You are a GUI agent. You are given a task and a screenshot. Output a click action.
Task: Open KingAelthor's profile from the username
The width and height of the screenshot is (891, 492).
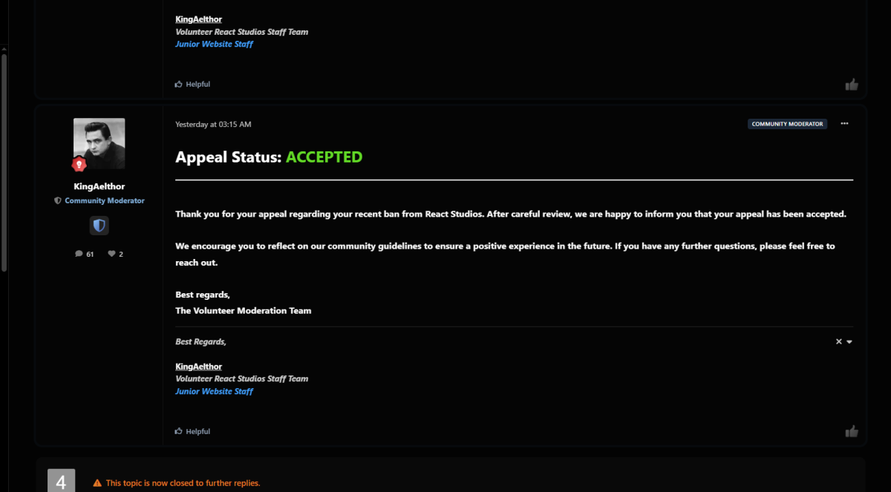[x=99, y=186]
